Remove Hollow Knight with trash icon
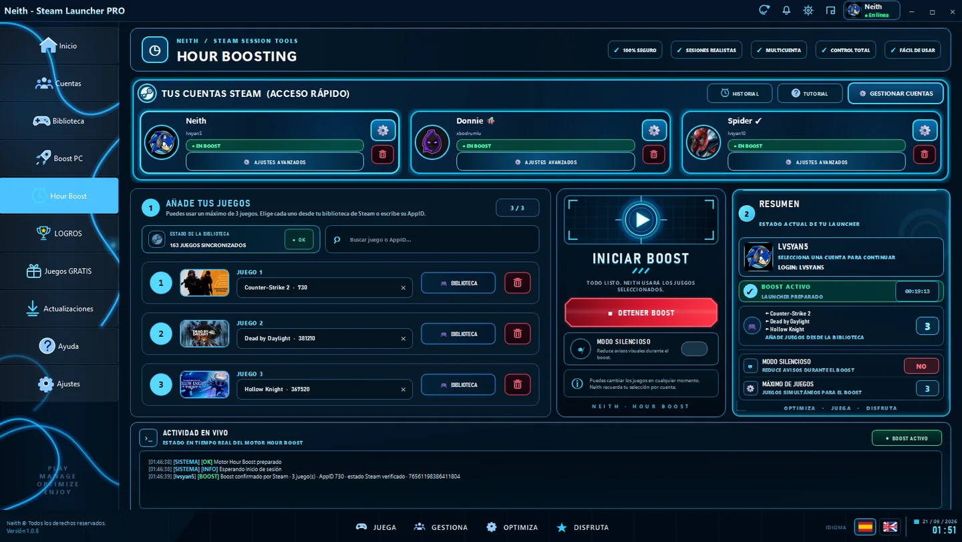 click(x=517, y=384)
